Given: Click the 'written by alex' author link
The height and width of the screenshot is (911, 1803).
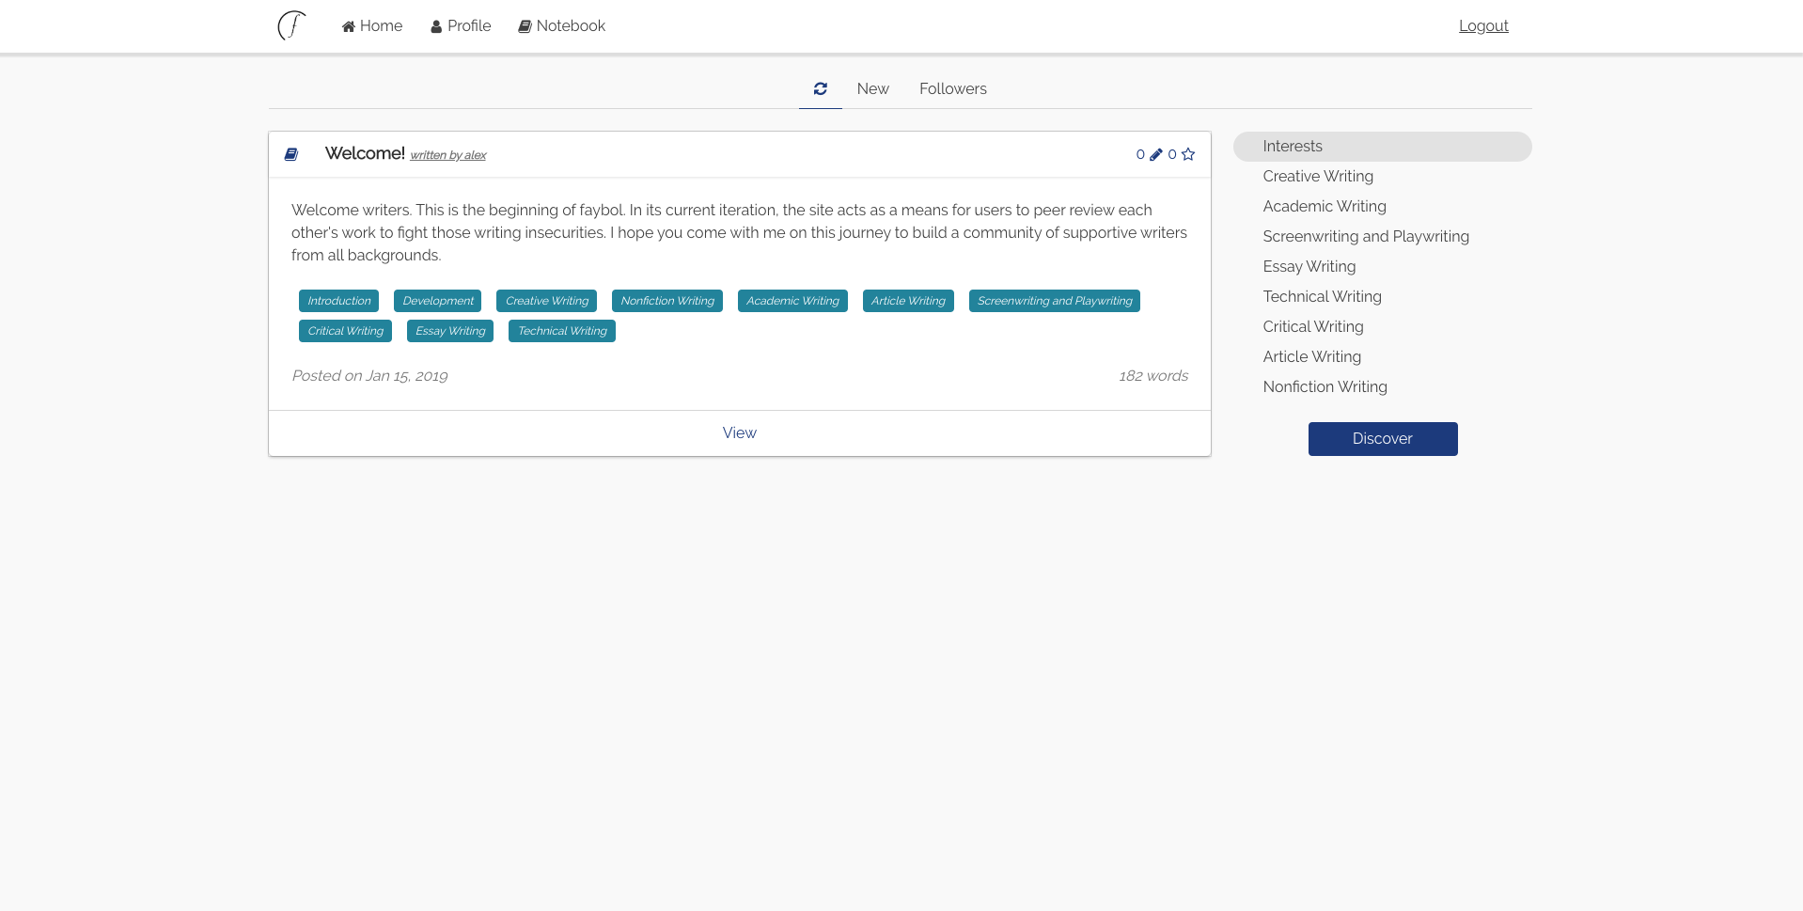Looking at the screenshot, I should [x=448, y=155].
